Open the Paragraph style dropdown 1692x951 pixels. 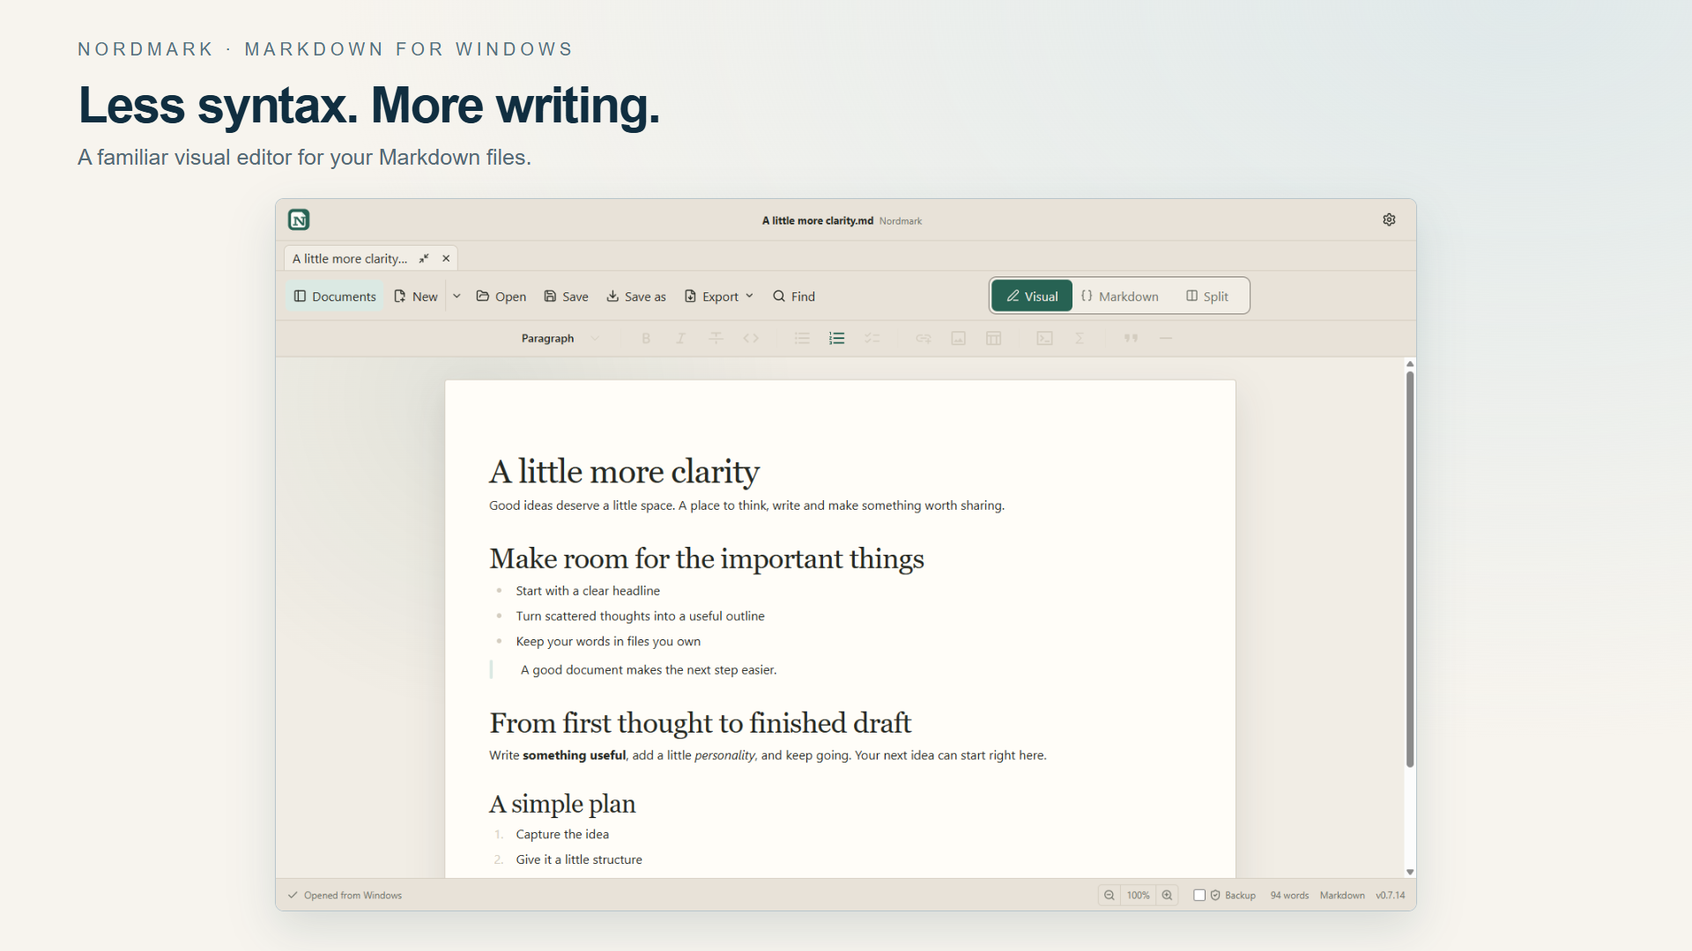[560, 339]
